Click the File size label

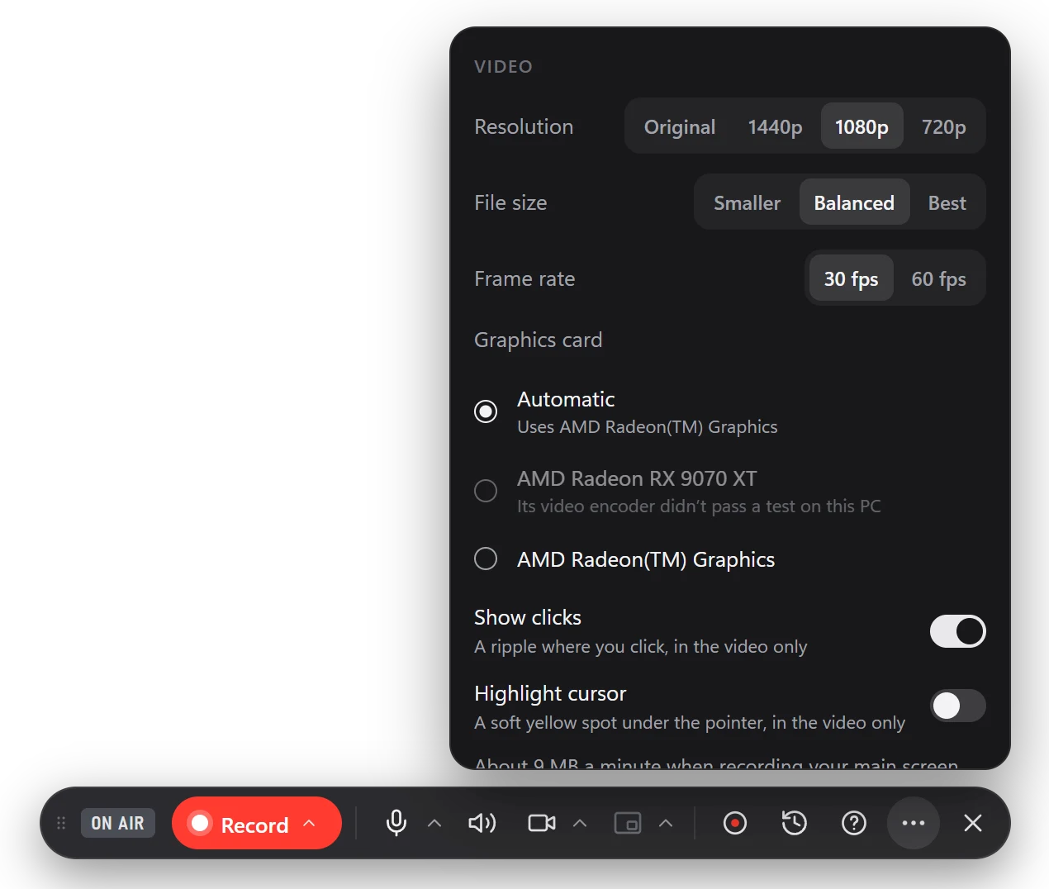pos(510,202)
